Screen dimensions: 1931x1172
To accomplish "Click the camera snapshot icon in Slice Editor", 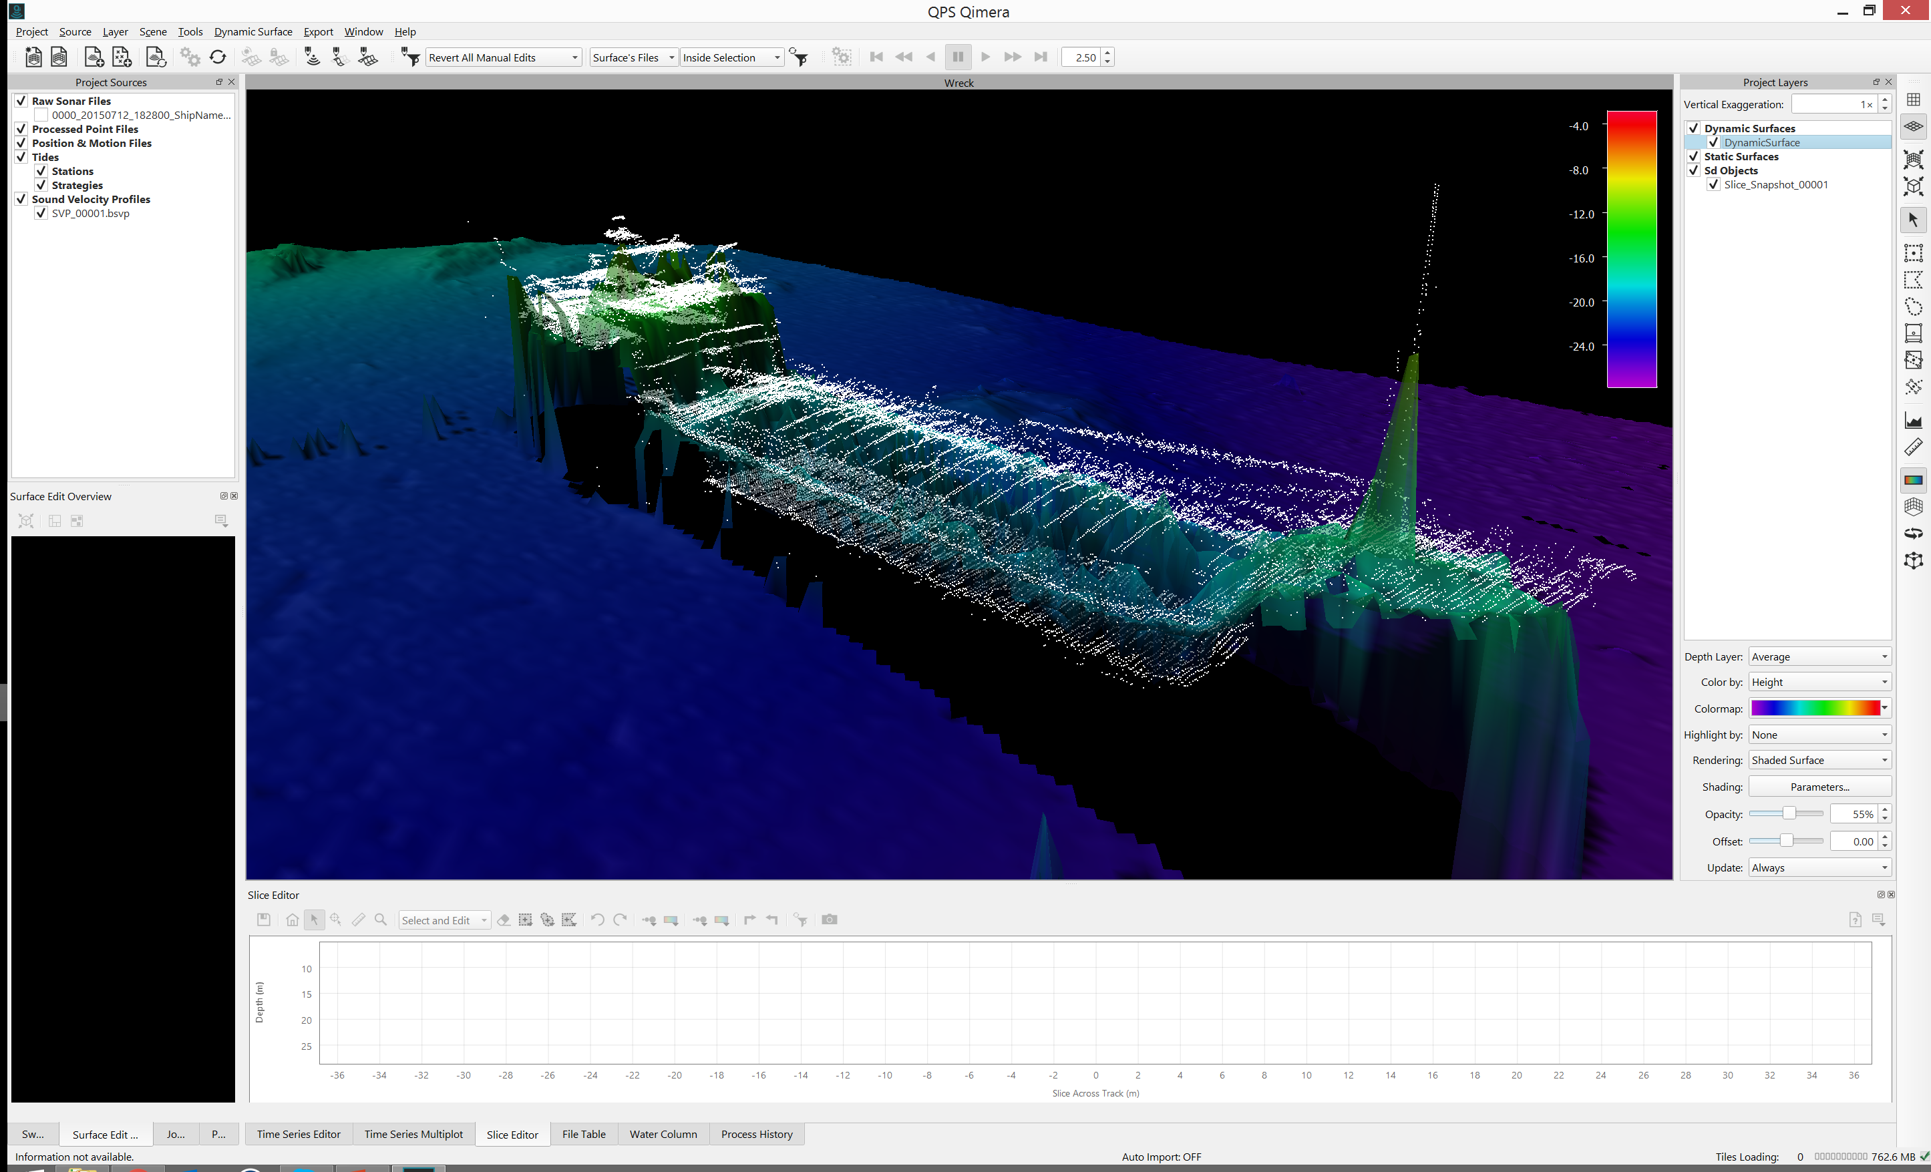I will [x=829, y=920].
